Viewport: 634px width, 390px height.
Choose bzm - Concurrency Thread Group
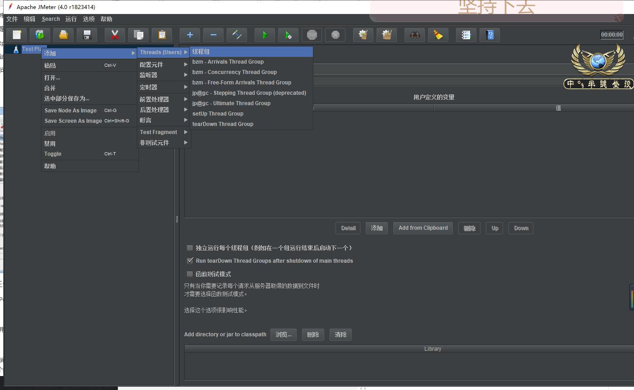pos(251,72)
